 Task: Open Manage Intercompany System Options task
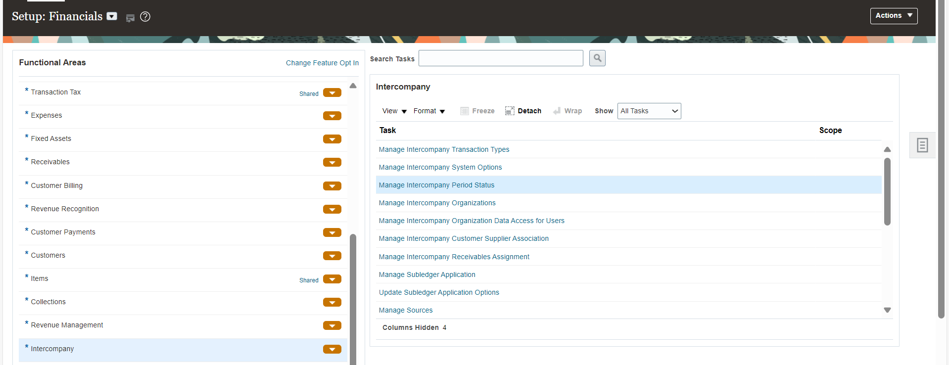pos(440,167)
